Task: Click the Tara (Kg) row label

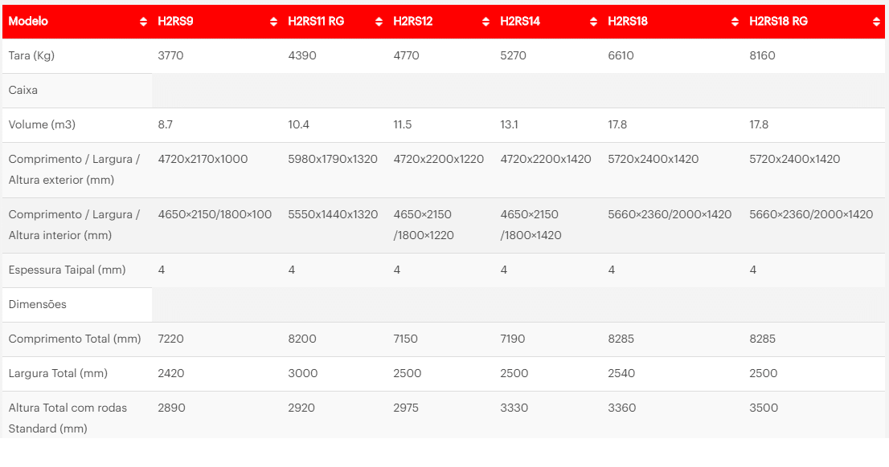Action: pyautogui.click(x=31, y=55)
